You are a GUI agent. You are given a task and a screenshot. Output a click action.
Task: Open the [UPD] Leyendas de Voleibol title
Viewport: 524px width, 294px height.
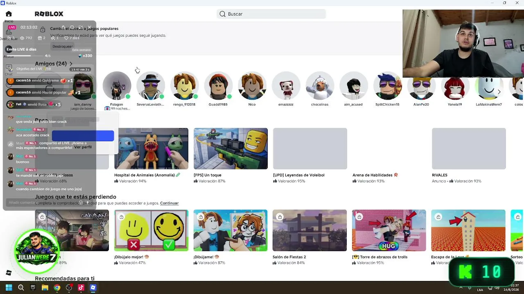point(299,175)
